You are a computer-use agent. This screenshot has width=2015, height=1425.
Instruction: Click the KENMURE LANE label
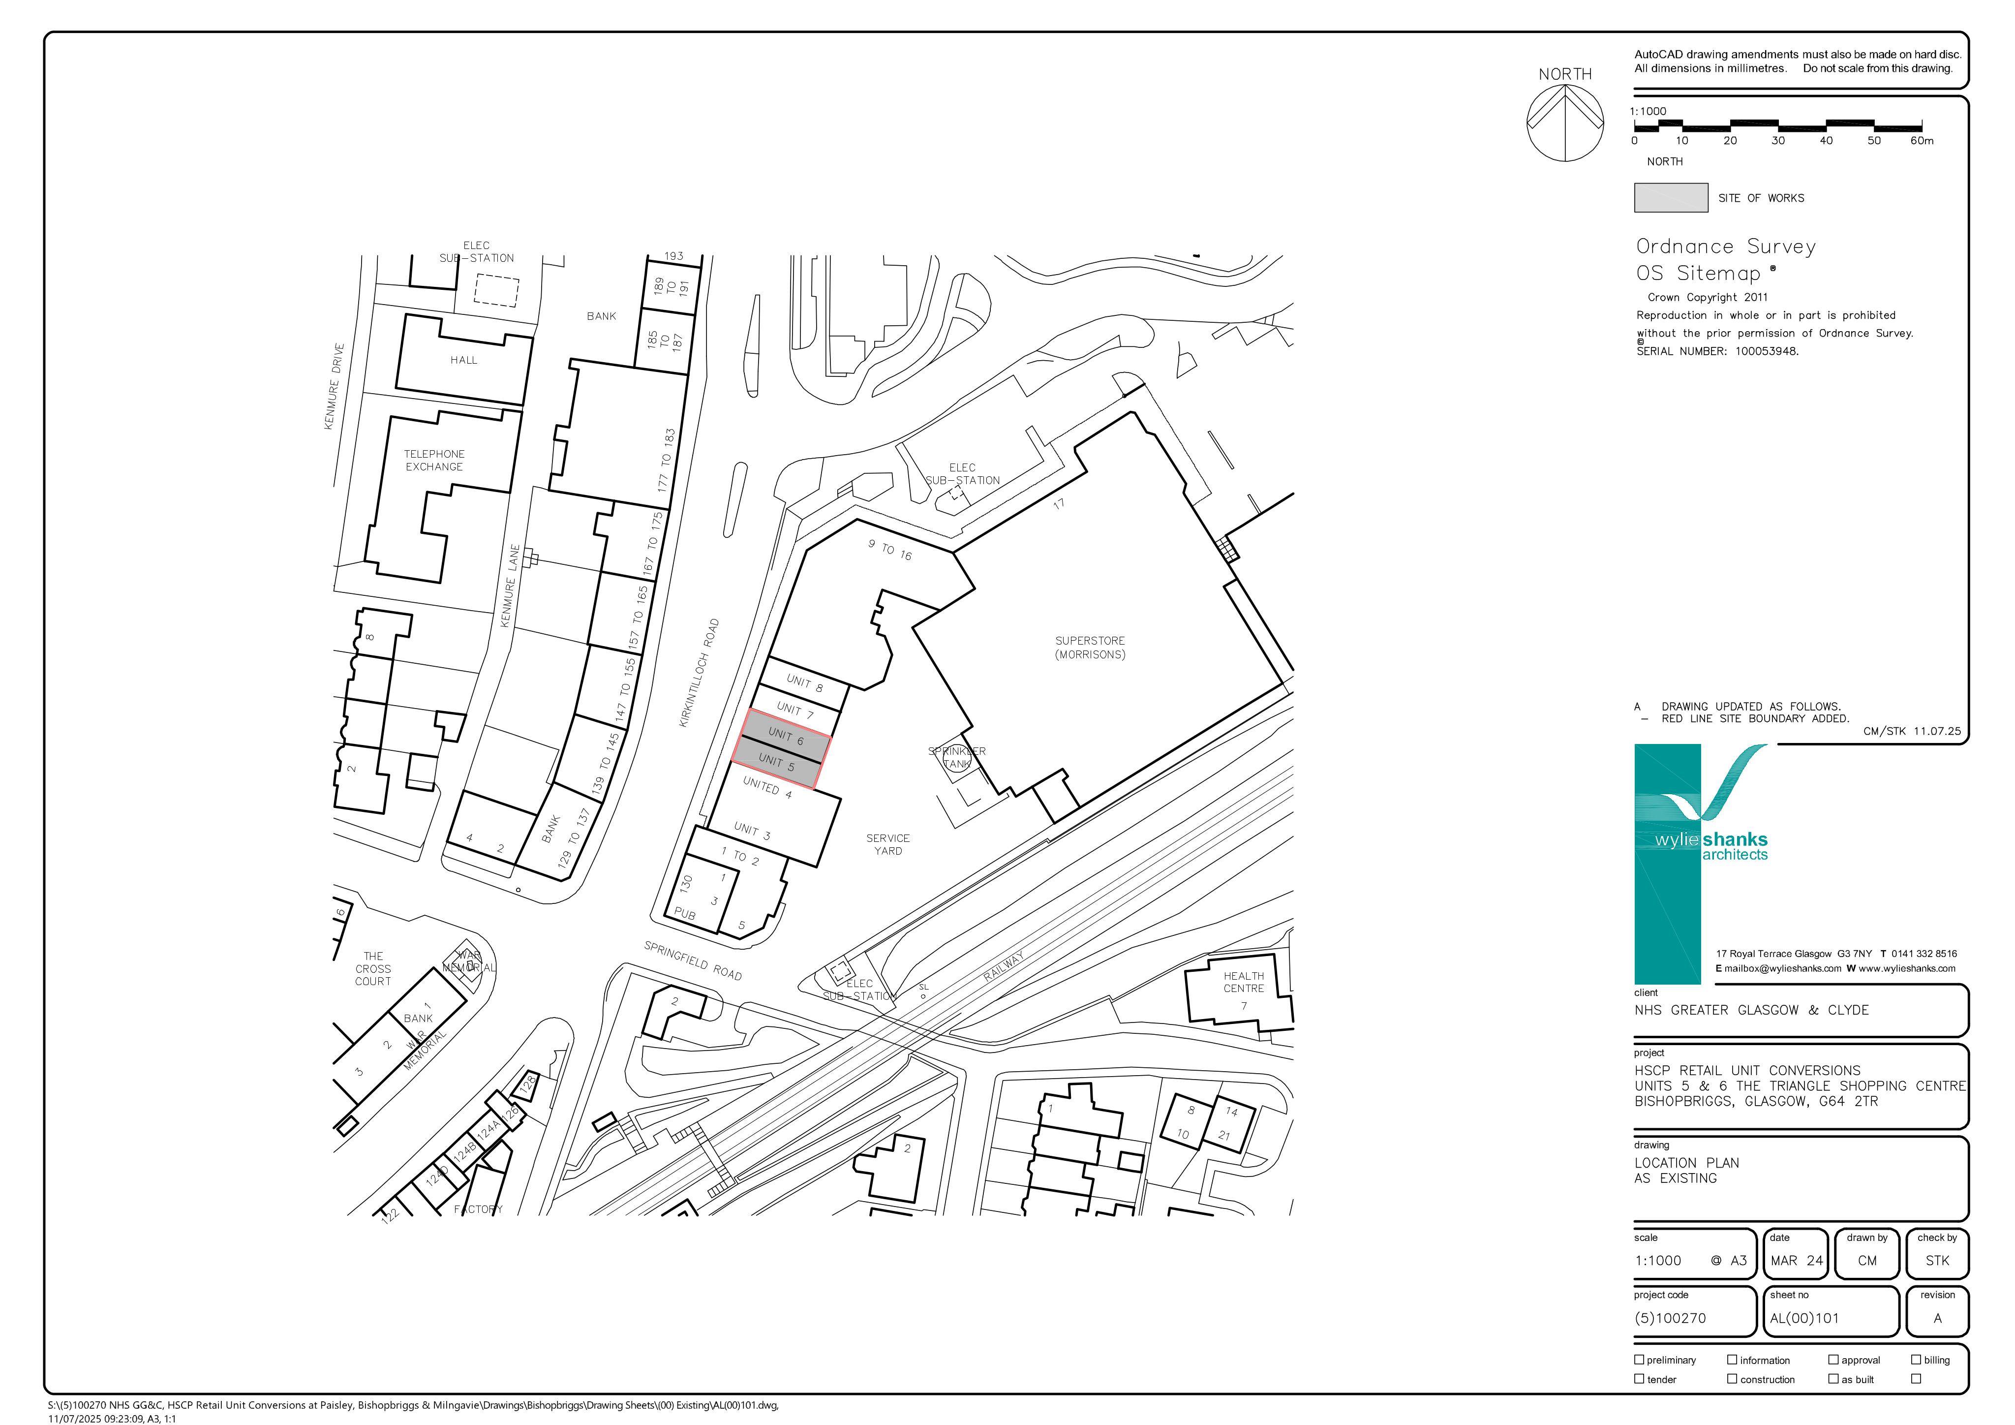[x=510, y=586]
